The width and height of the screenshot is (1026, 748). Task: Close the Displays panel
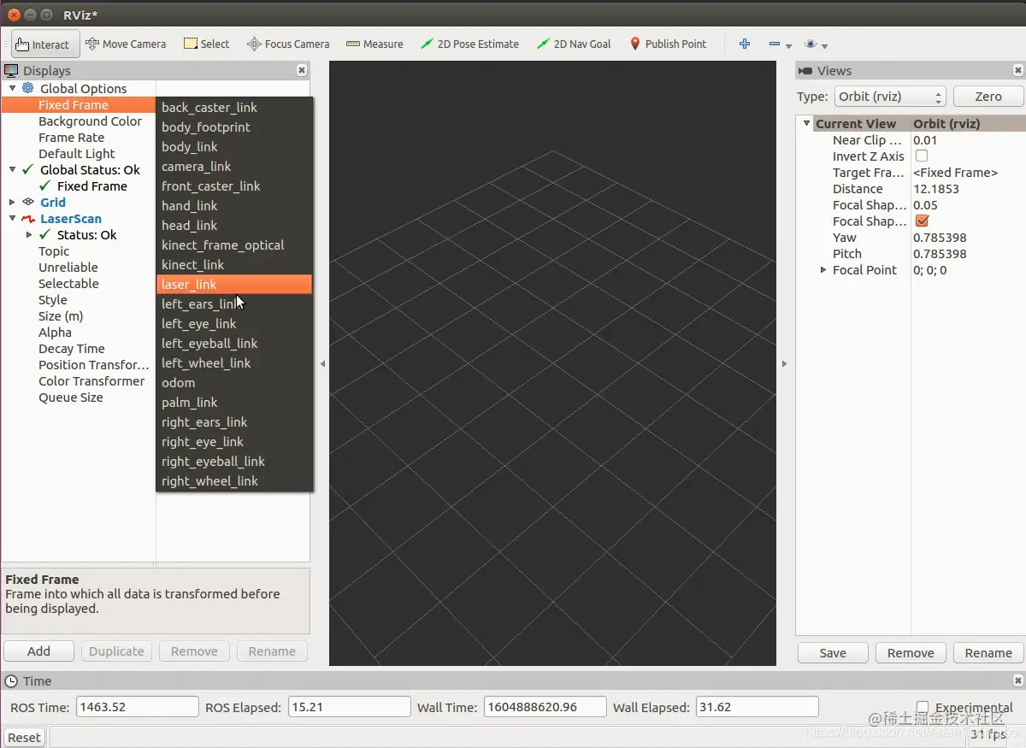click(302, 71)
